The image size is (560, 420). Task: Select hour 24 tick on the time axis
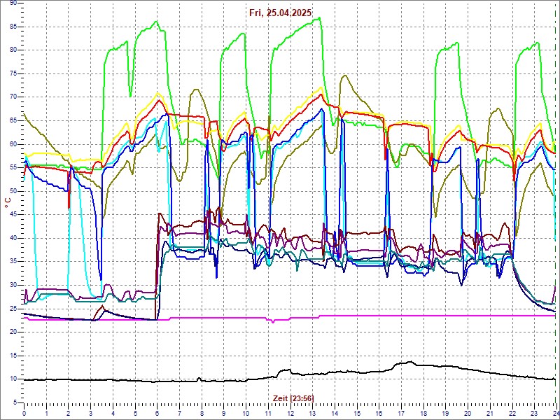pos(555,413)
